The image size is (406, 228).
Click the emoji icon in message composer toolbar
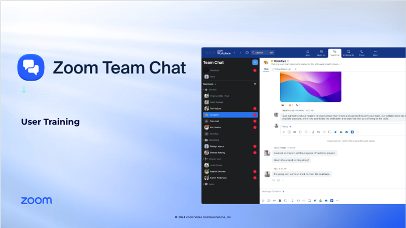pyautogui.click(x=268, y=201)
